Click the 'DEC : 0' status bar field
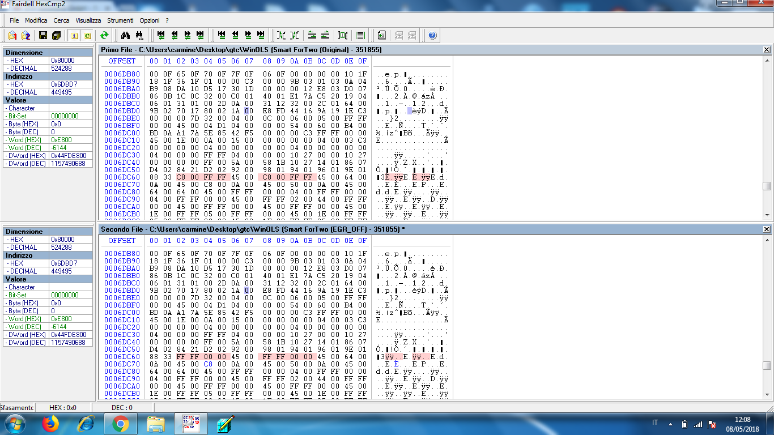774x435 pixels. [122, 407]
